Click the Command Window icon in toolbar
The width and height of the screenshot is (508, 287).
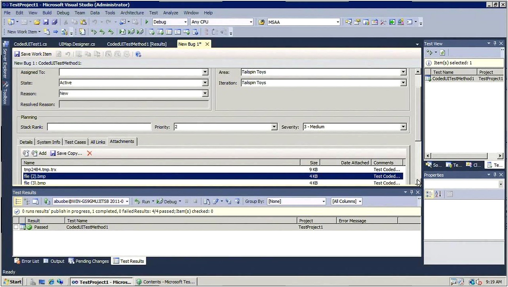410,22
